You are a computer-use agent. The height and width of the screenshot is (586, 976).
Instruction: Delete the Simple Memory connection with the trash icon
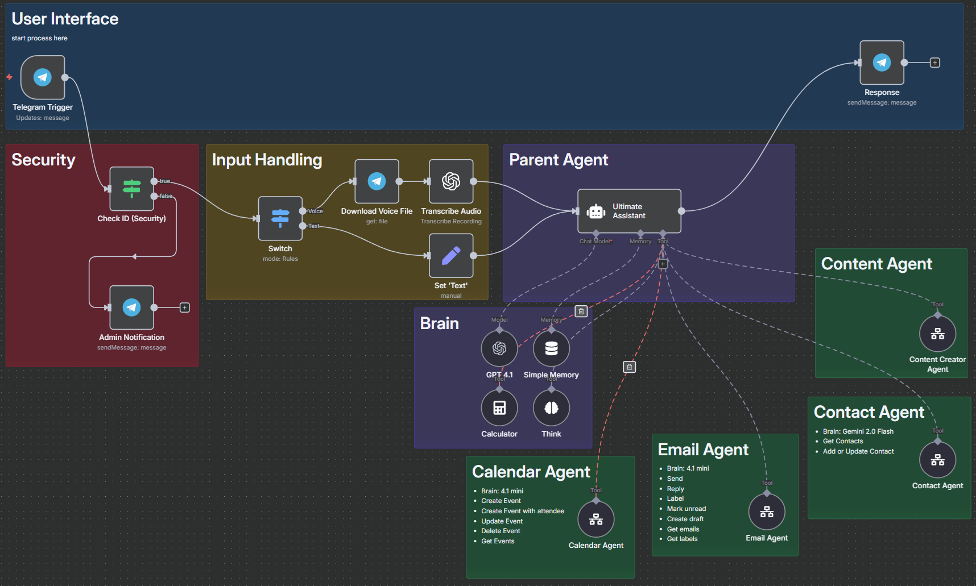pyautogui.click(x=580, y=311)
